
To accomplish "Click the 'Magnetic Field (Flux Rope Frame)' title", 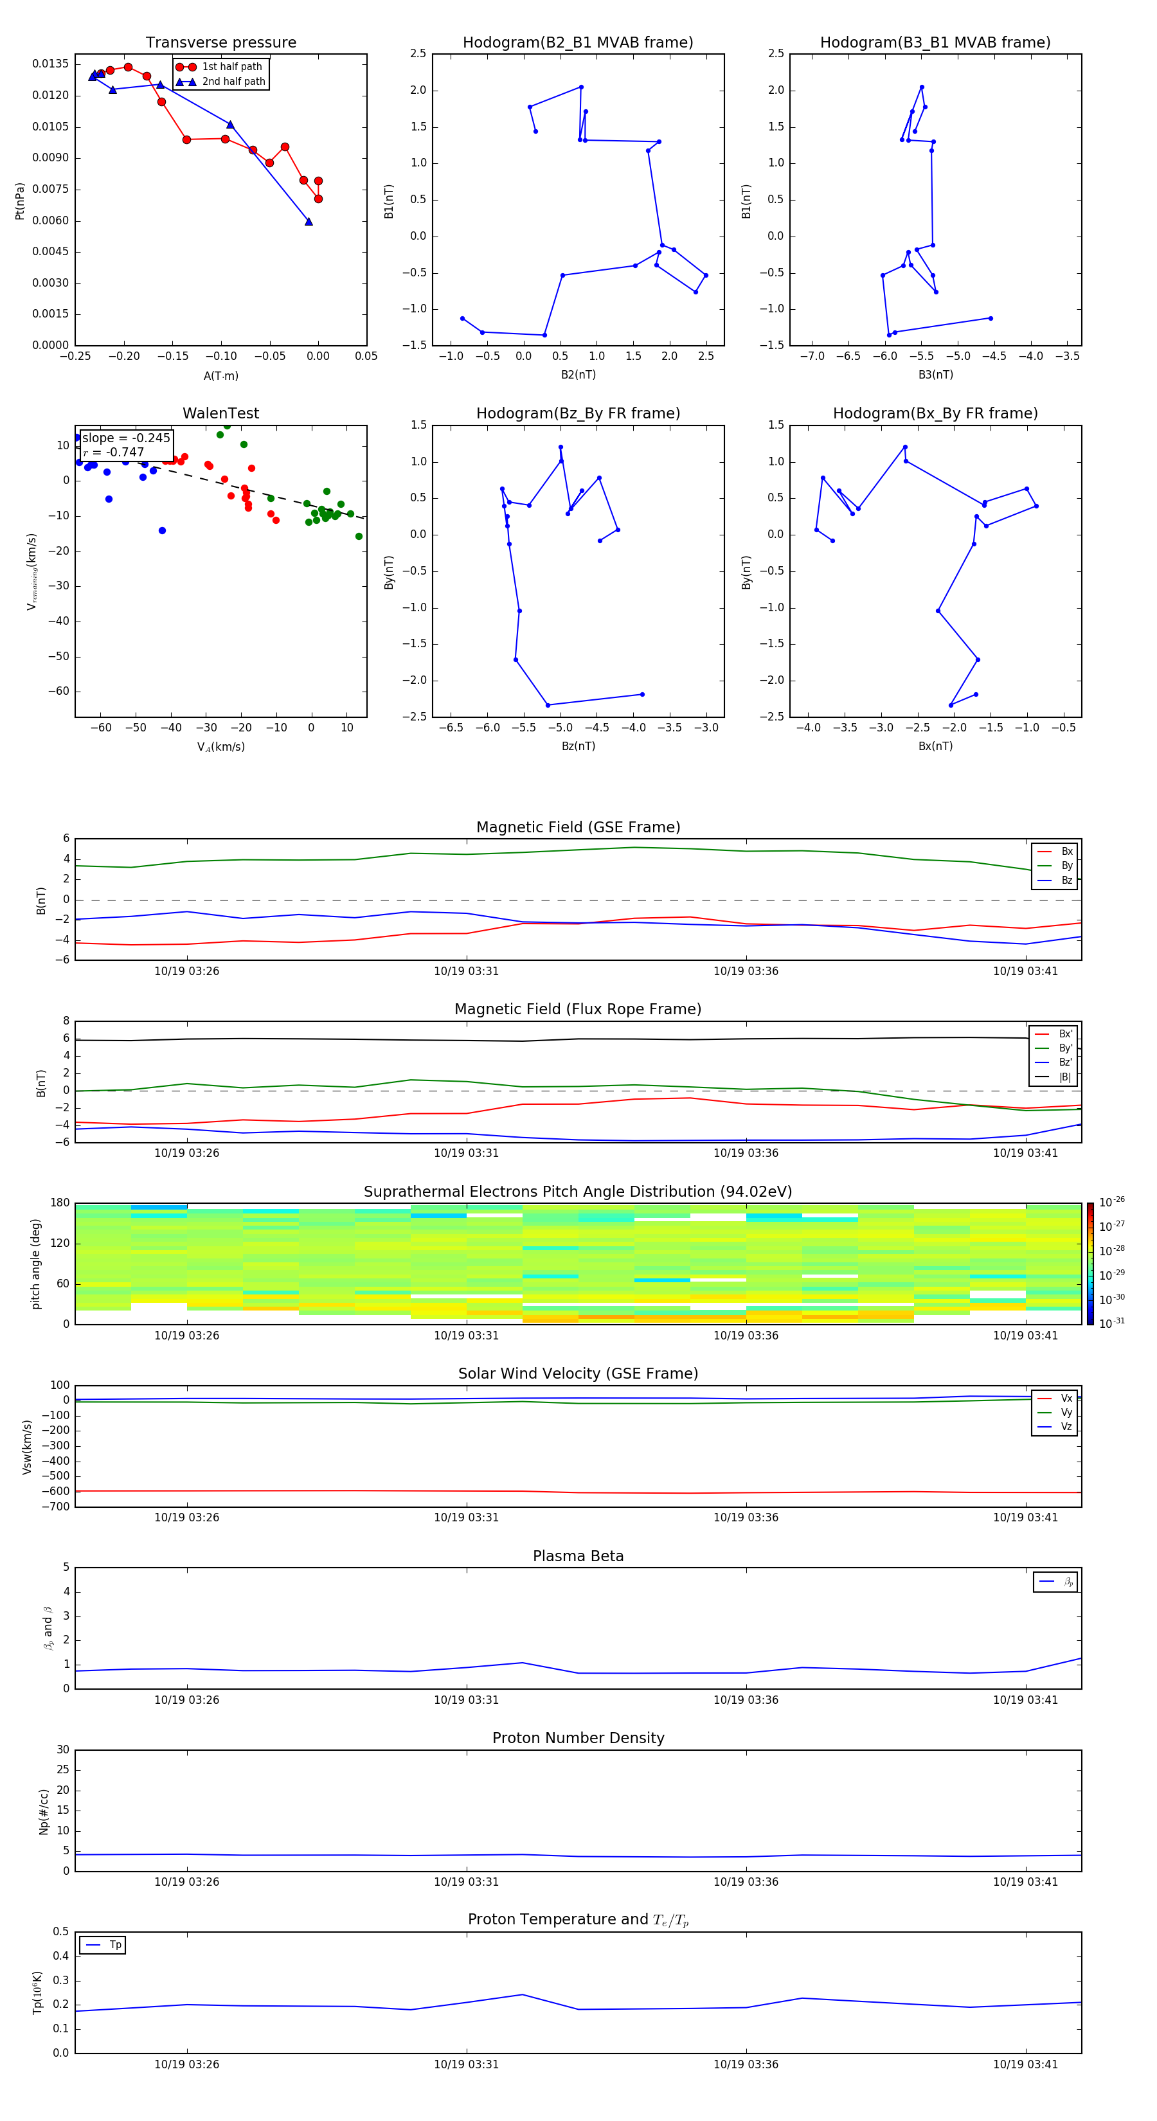I will coord(578,1010).
